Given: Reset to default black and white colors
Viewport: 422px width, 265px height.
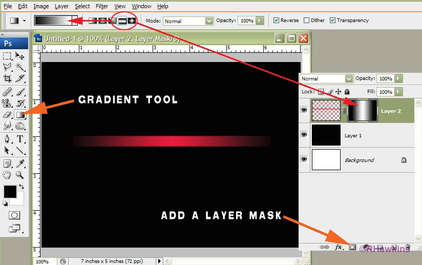Looking at the screenshot, I should (5, 203).
